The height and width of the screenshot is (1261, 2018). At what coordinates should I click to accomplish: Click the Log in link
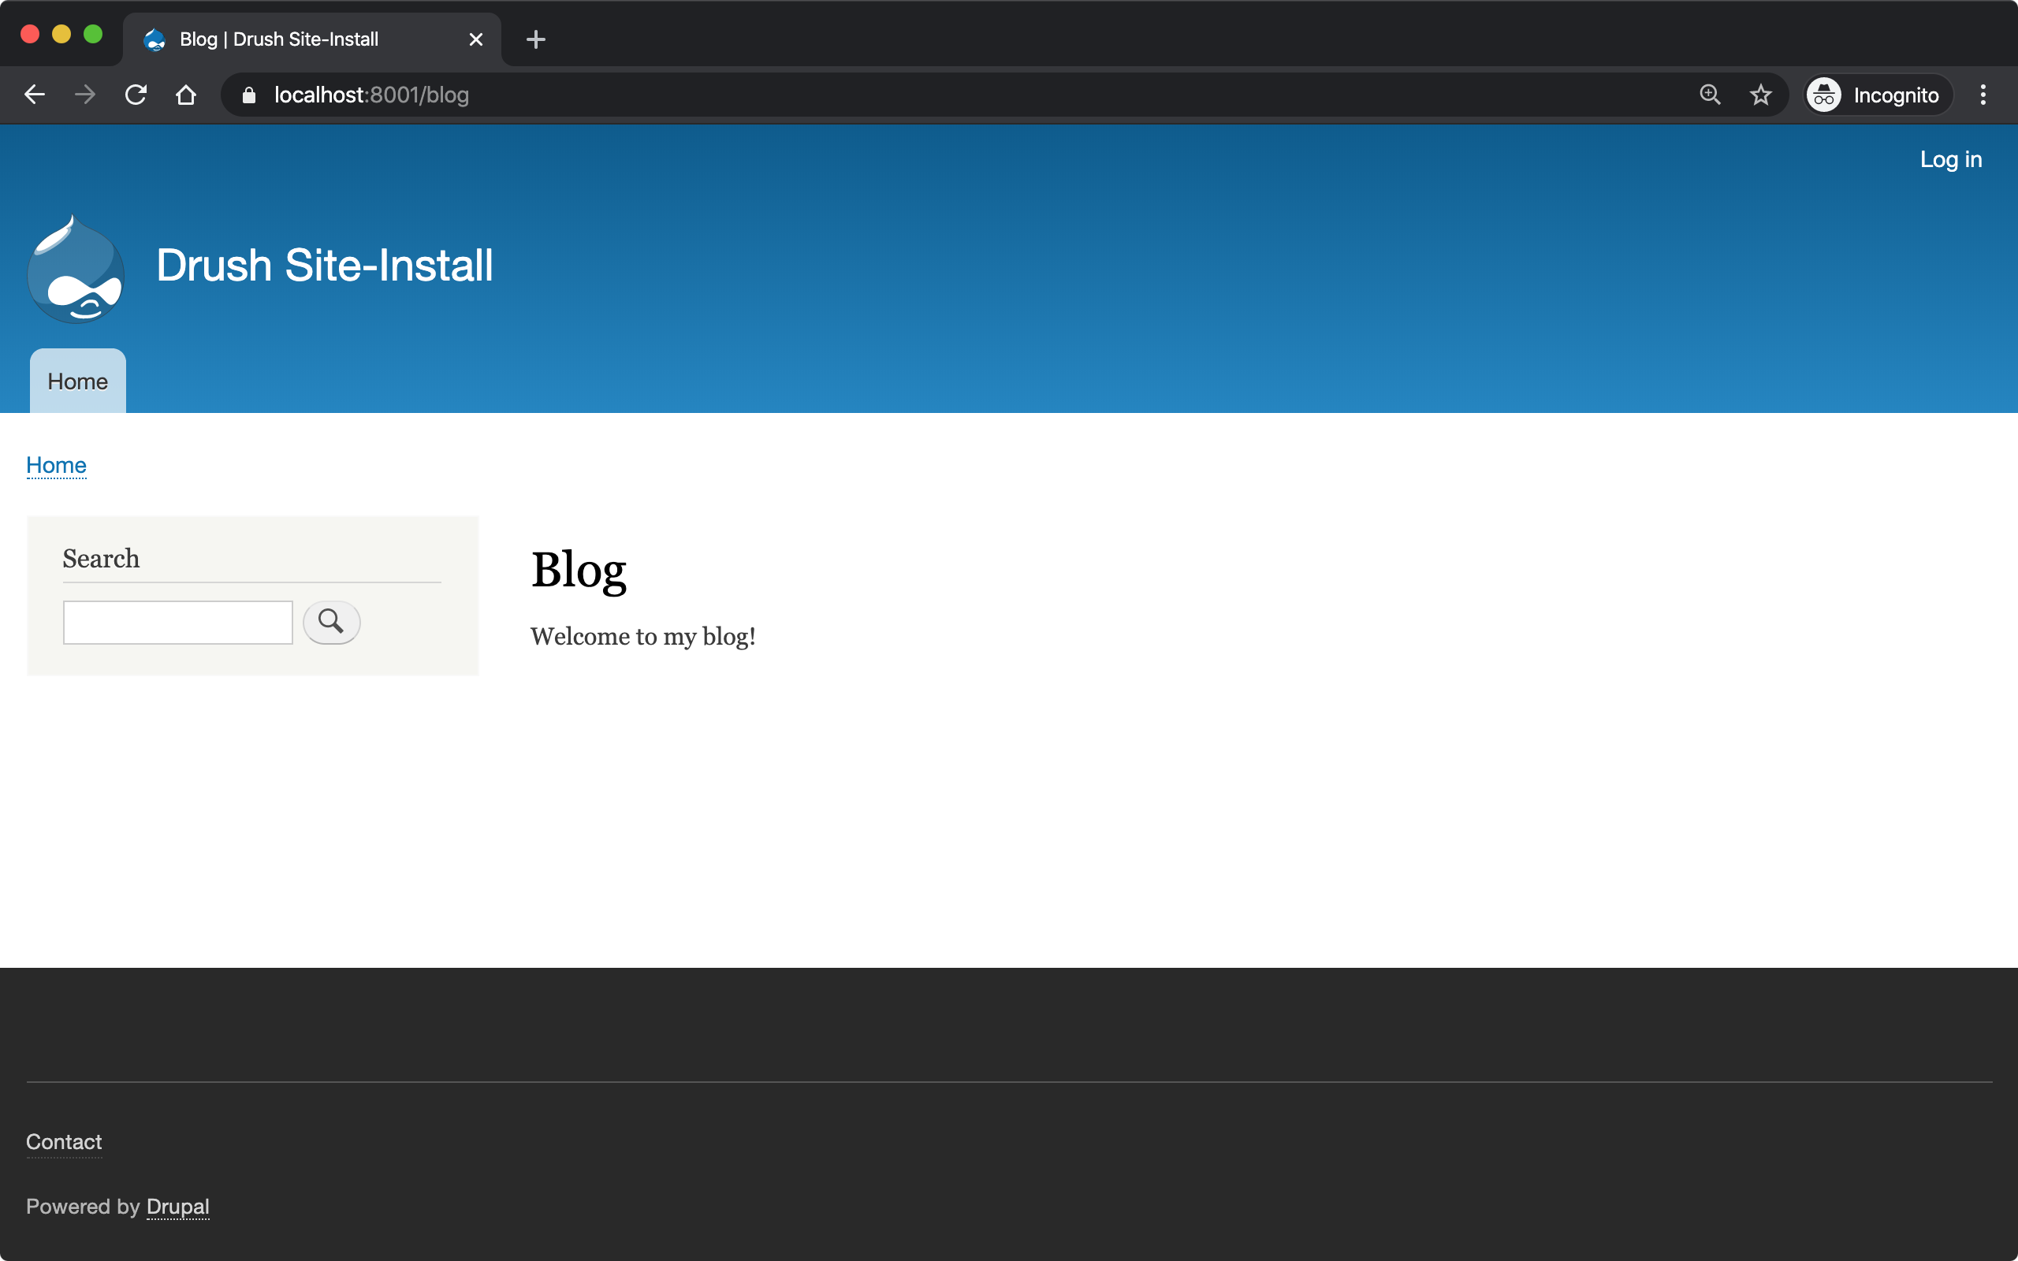[x=1950, y=159]
